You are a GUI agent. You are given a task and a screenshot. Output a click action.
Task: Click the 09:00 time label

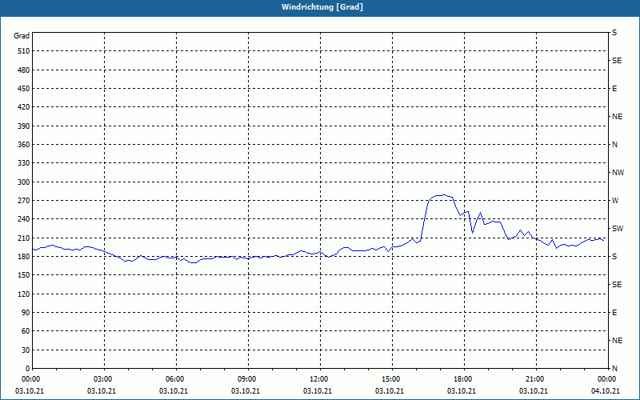248,379
